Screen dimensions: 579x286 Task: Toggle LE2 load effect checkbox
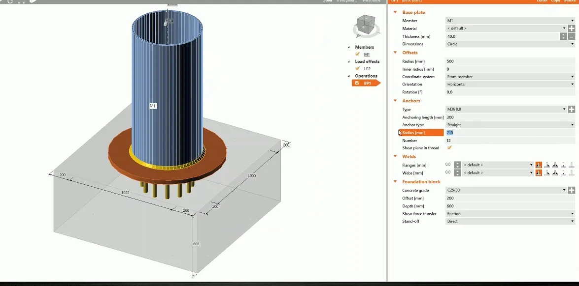coord(357,68)
